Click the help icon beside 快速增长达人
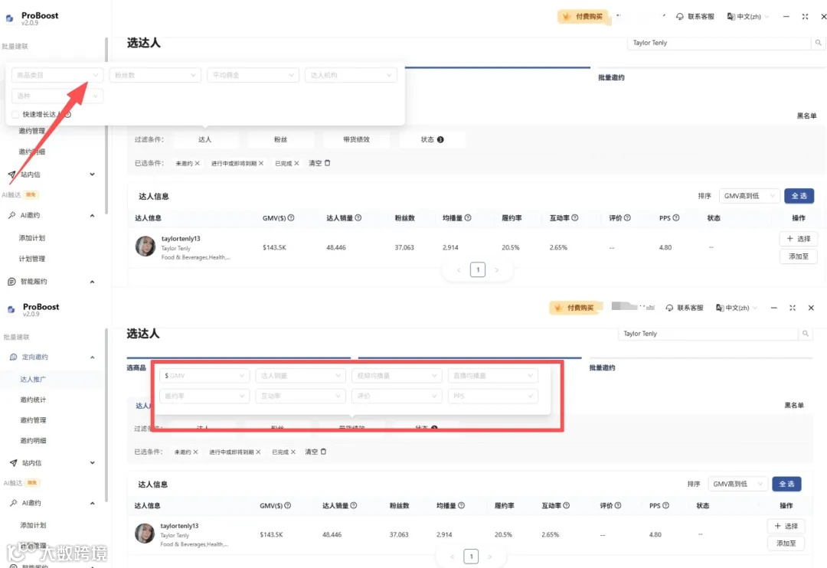This screenshot has width=827, height=568. (x=68, y=115)
